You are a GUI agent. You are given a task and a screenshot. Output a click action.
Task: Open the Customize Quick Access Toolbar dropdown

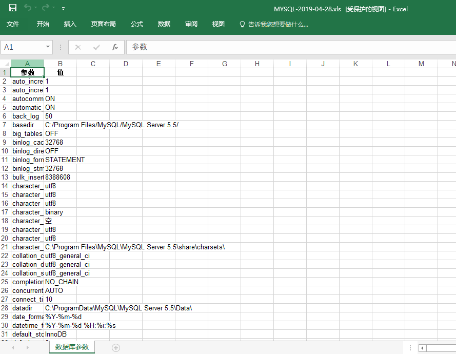click(x=63, y=9)
